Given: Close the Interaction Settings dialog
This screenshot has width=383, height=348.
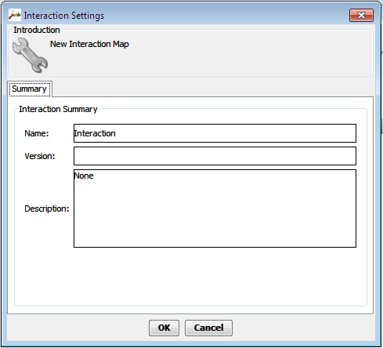Looking at the screenshot, I should [361, 16].
